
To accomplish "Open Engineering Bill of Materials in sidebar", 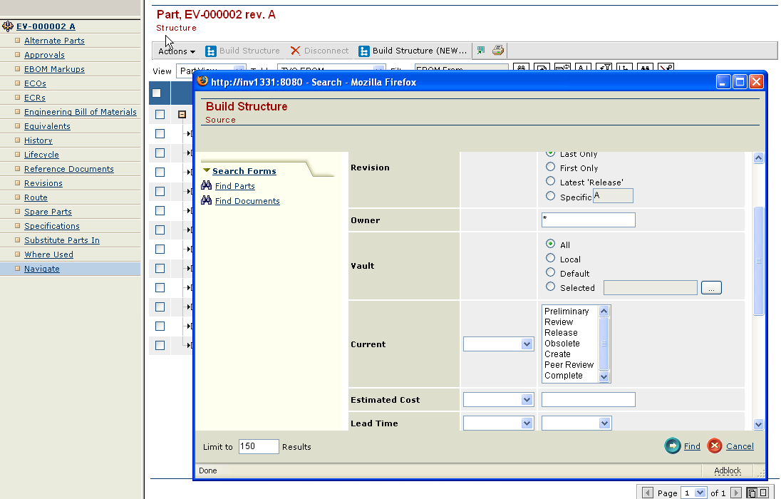I will [x=80, y=112].
